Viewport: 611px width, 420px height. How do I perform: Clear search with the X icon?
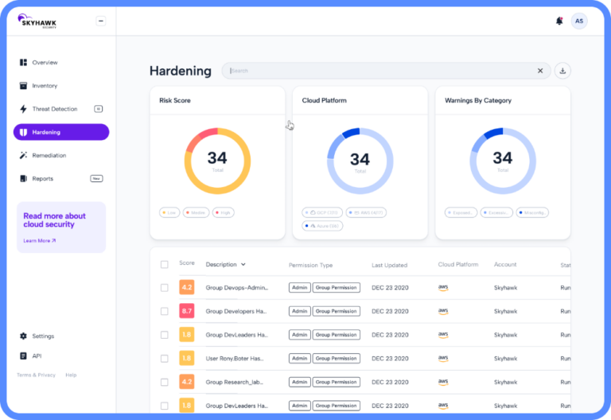pos(540,71)
